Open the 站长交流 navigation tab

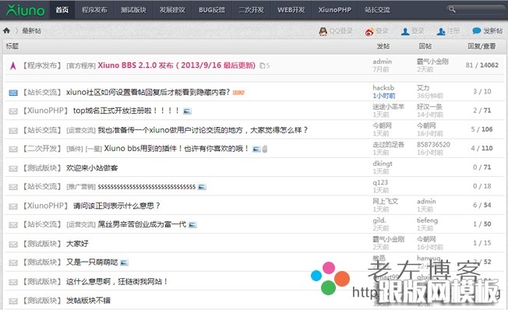click(377, 10)
